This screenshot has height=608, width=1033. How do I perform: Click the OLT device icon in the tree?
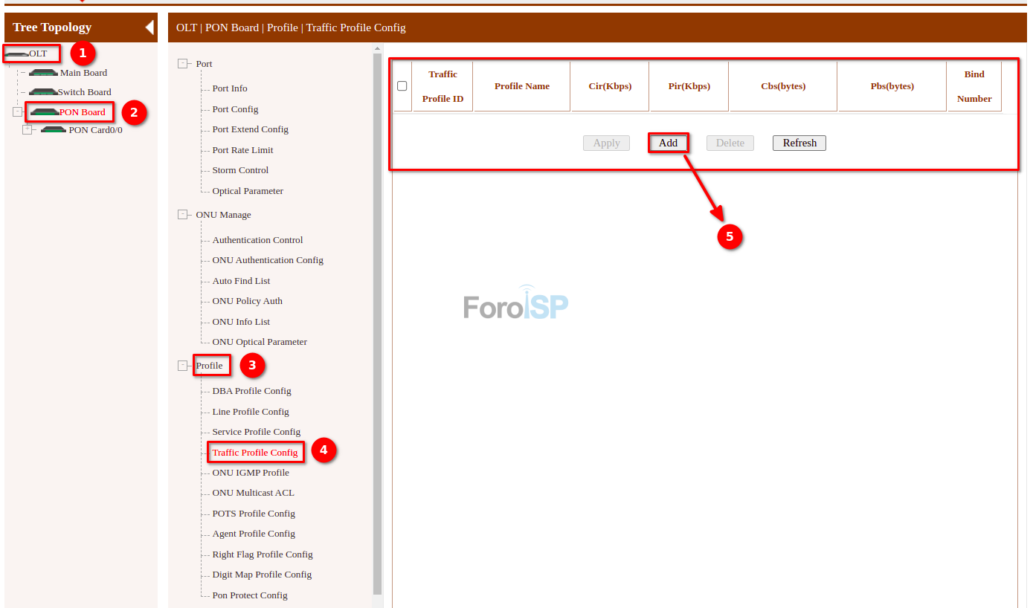[x=16, y=54]
